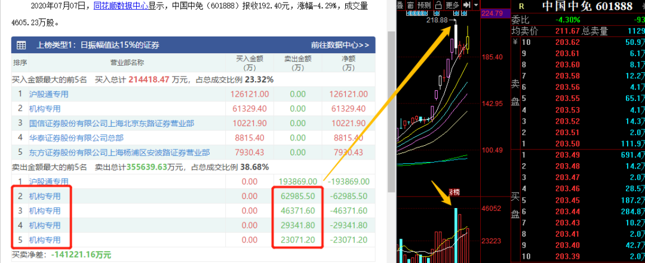Screen dimensions: 645x263
Task: Open 机构专用 buyer with 61329.40 bought
Action: [x=44, y=109]
